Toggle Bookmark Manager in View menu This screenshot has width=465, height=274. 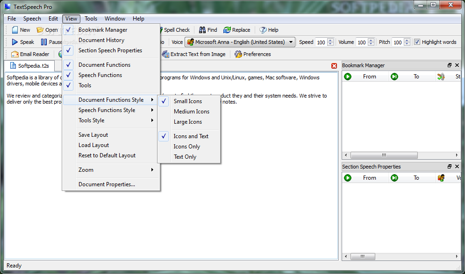111,30
